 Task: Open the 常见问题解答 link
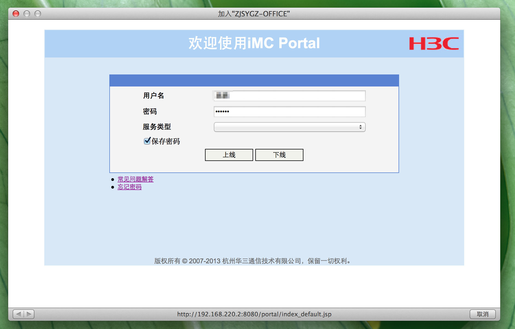136,179
